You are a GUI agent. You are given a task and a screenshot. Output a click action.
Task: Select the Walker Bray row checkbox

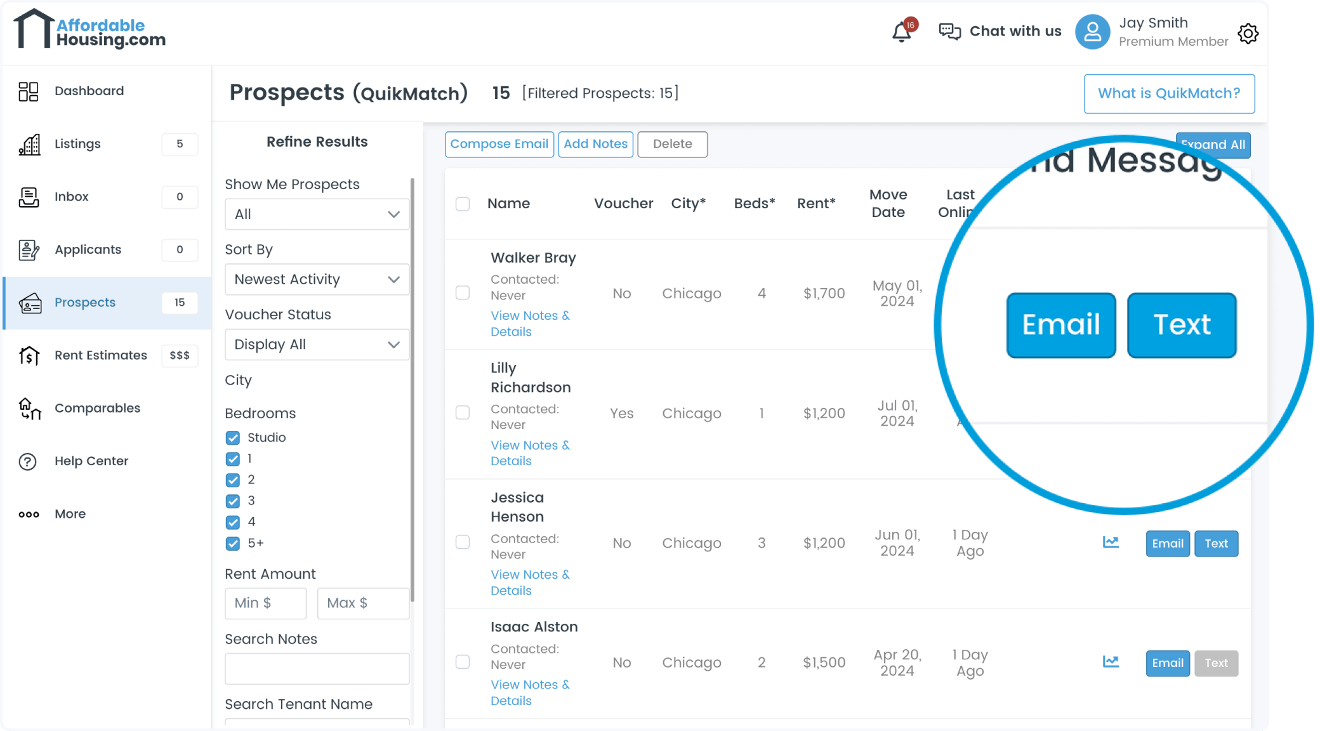(463, 293)
